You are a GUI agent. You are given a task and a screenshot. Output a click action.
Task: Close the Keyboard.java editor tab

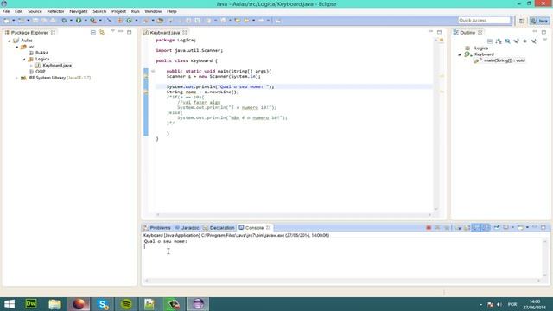click(x=185, y=33)
